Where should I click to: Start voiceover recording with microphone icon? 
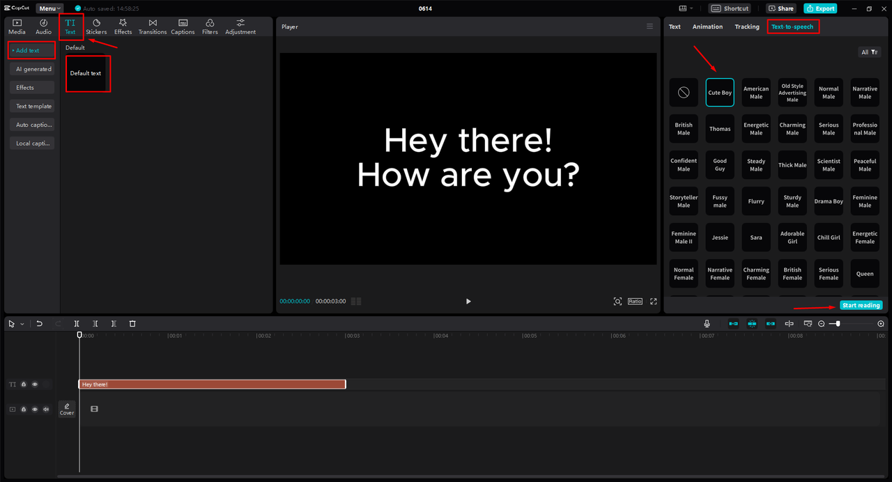click(707, 324)
